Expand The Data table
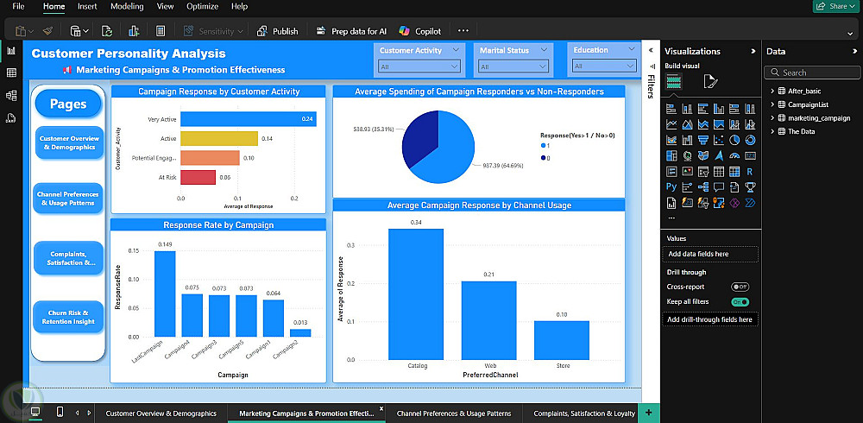Viewport: 863px width, 423px height. point(772,131)
